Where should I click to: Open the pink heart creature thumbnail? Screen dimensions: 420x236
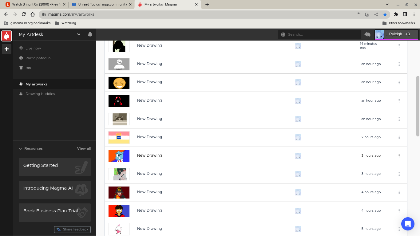tap(119, 229)
